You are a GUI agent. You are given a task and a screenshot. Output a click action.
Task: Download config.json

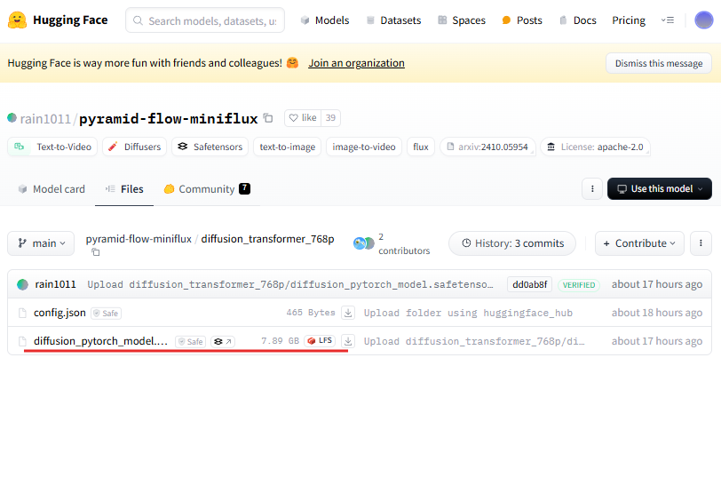point(348,313)
